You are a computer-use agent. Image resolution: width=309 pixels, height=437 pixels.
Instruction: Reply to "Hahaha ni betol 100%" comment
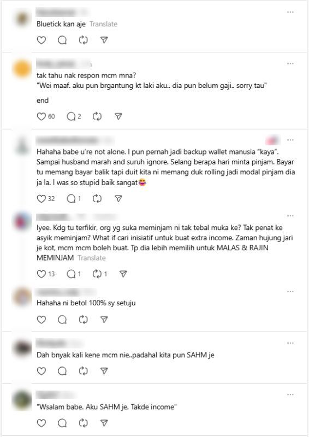pyautogui.click(x=62, y=320)
